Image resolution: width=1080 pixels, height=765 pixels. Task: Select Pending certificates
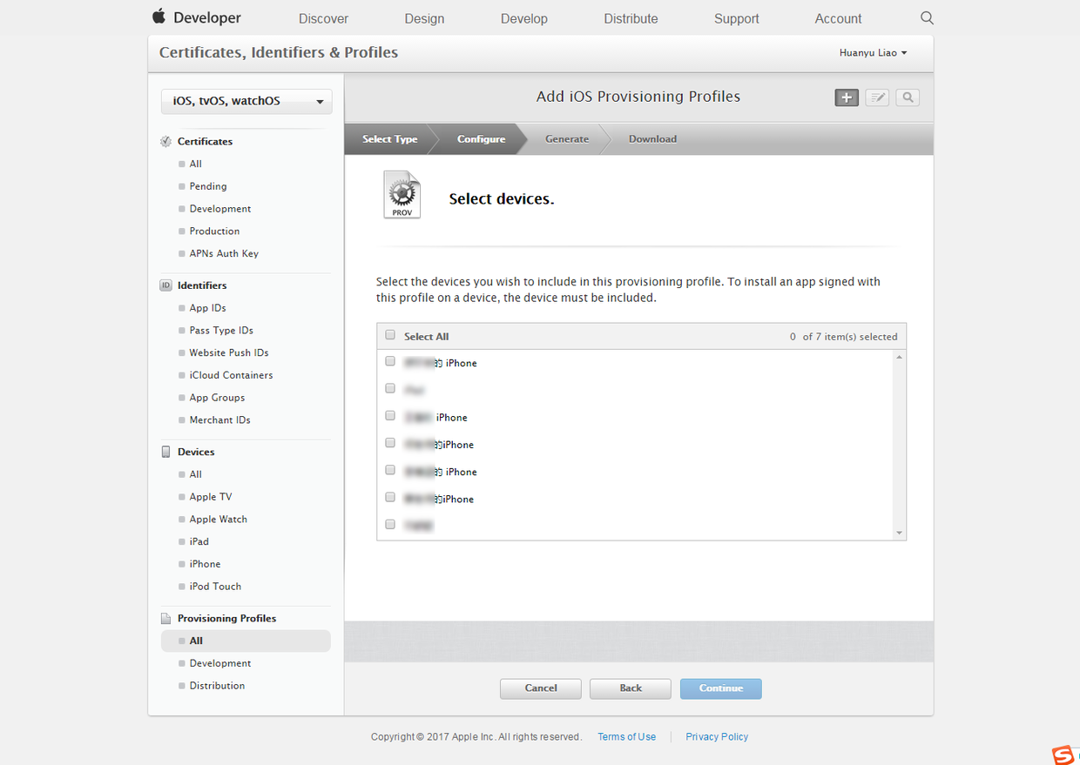point(208,186)
